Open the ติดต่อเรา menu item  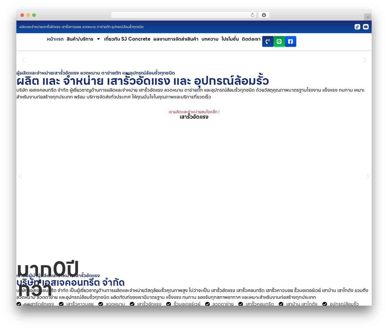pos(251,39)
